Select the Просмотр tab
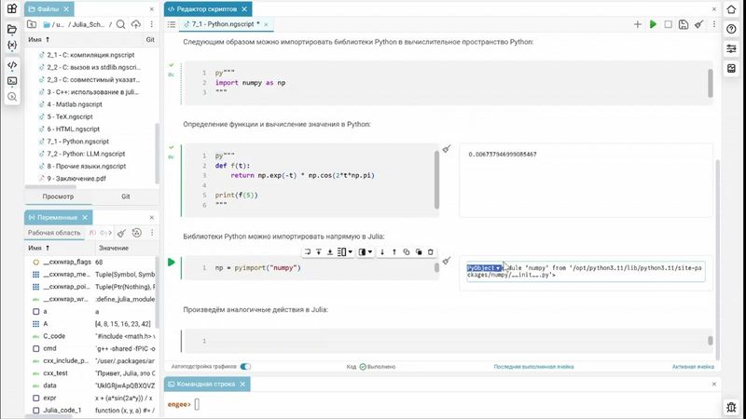This screenshot has height=419, width=746. [58, 196]
